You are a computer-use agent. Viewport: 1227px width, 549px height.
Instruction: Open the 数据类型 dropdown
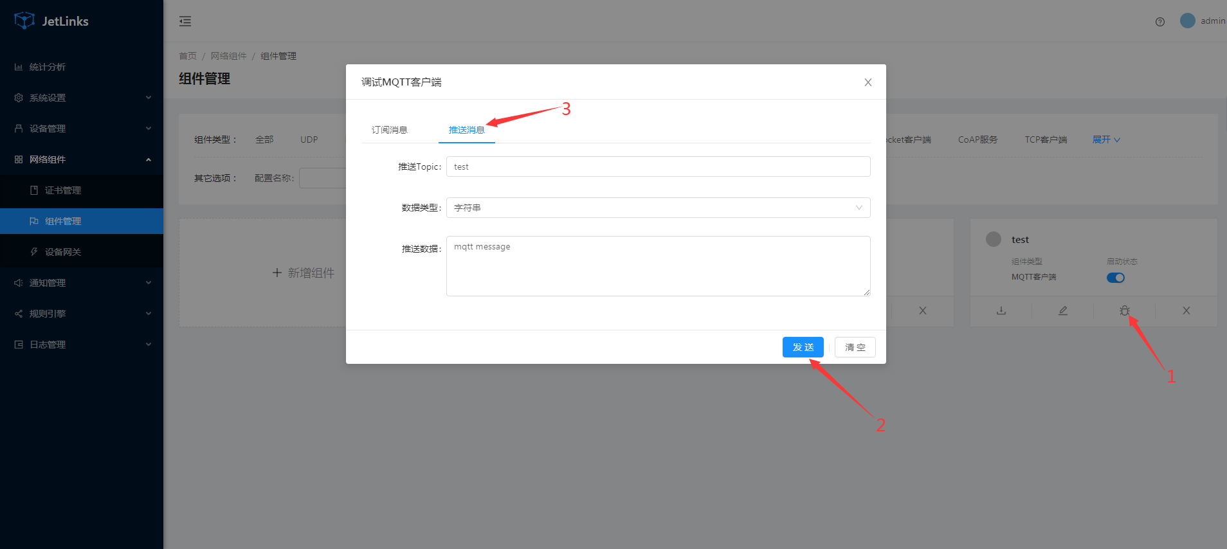click(x=659, y=208)
